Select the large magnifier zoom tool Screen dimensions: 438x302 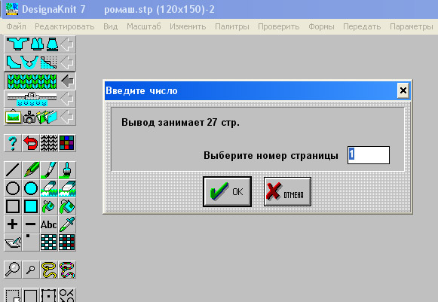pos(13,270)
